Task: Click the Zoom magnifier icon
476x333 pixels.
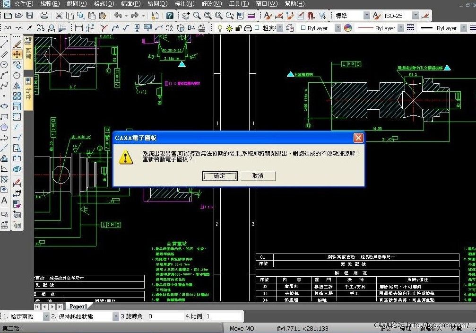Action: coord(197,16)
